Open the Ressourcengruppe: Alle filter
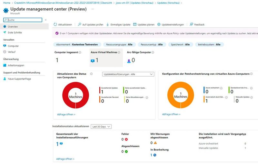The image size is (258, 164). pyautogui.click(x=119, y=44)
